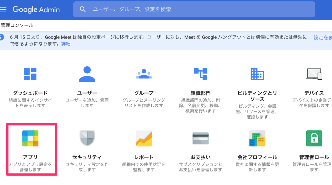Click the info icon in the Meet notice

tap(1, 37)
